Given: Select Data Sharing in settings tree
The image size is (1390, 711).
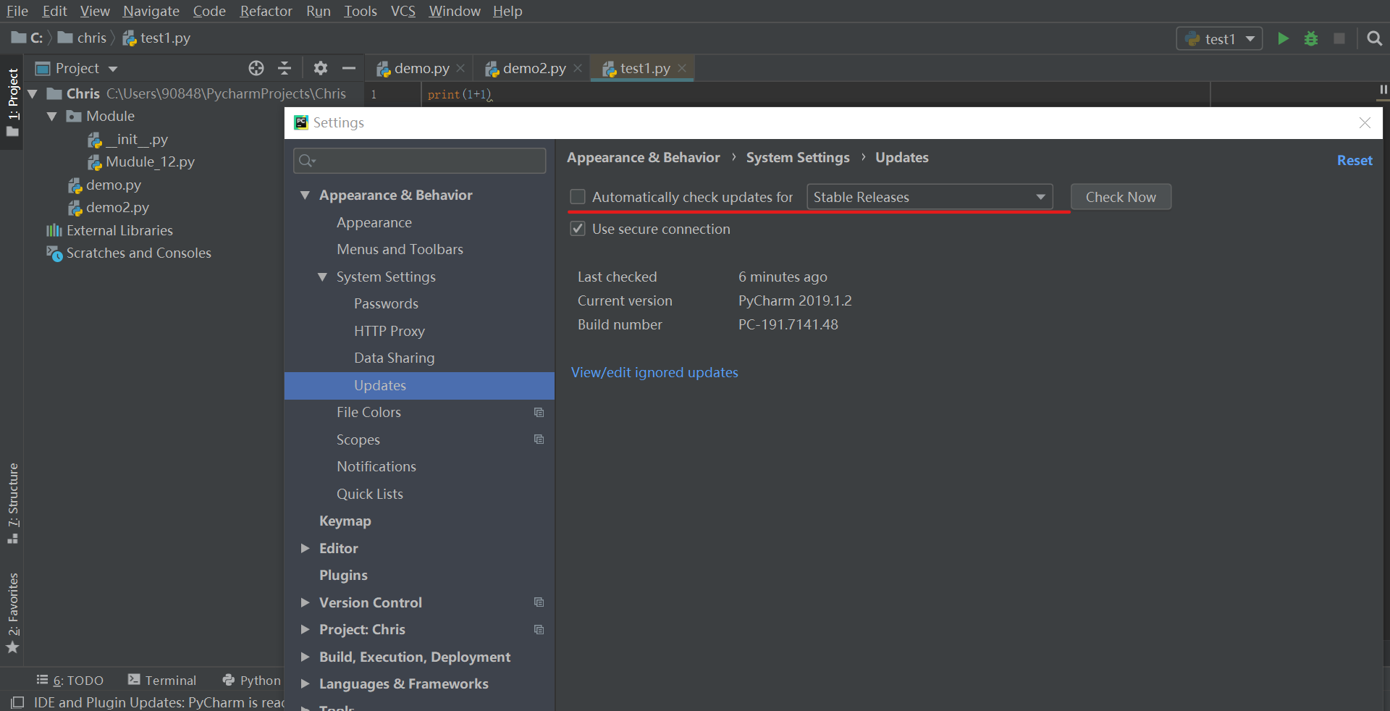Looking at the screenshot, I should point(395,358).
